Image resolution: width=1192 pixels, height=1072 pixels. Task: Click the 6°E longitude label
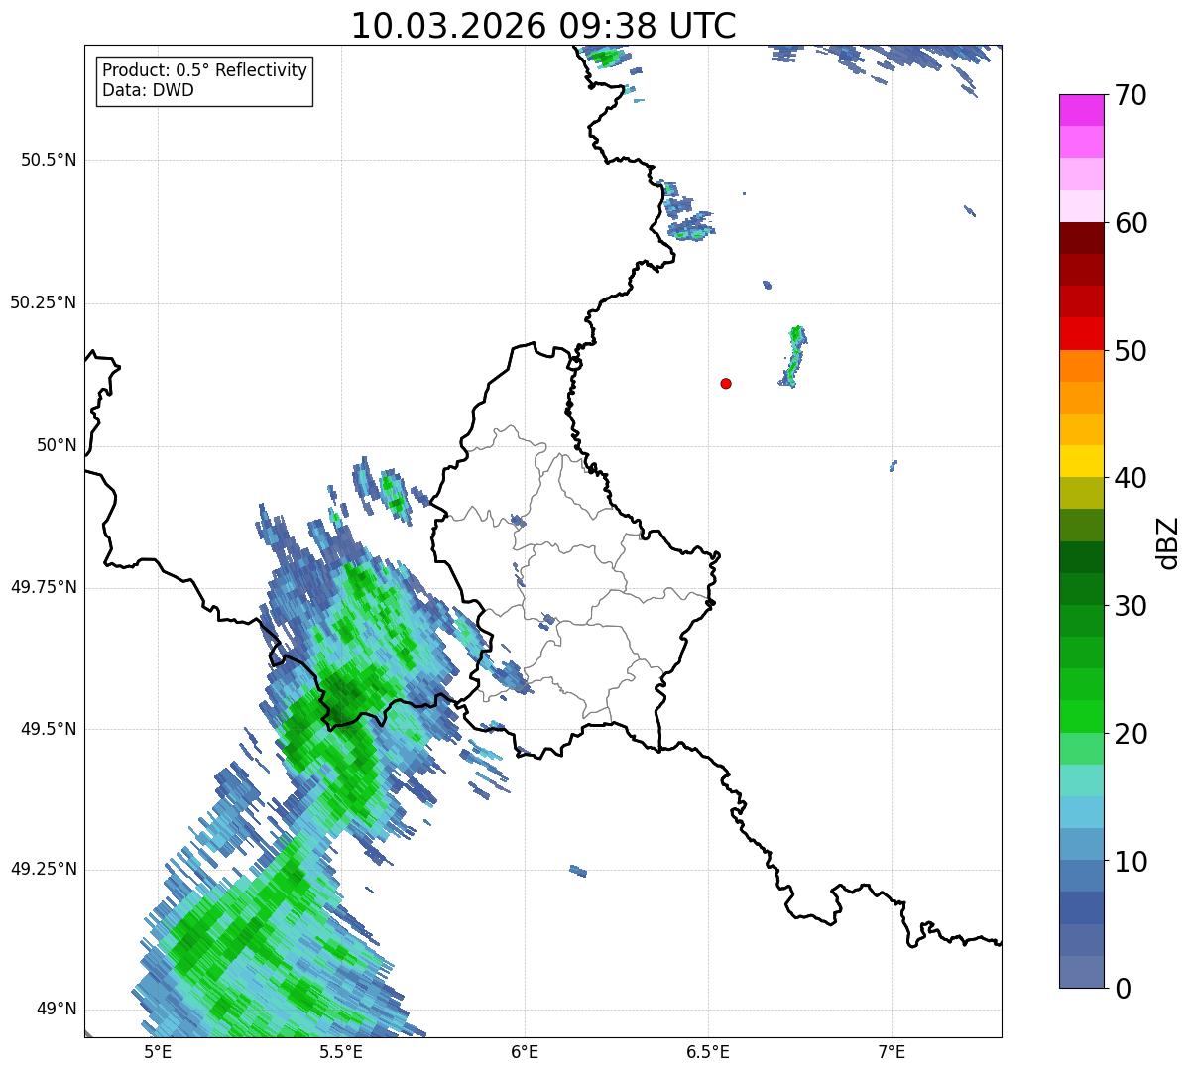click(525, 1051)
